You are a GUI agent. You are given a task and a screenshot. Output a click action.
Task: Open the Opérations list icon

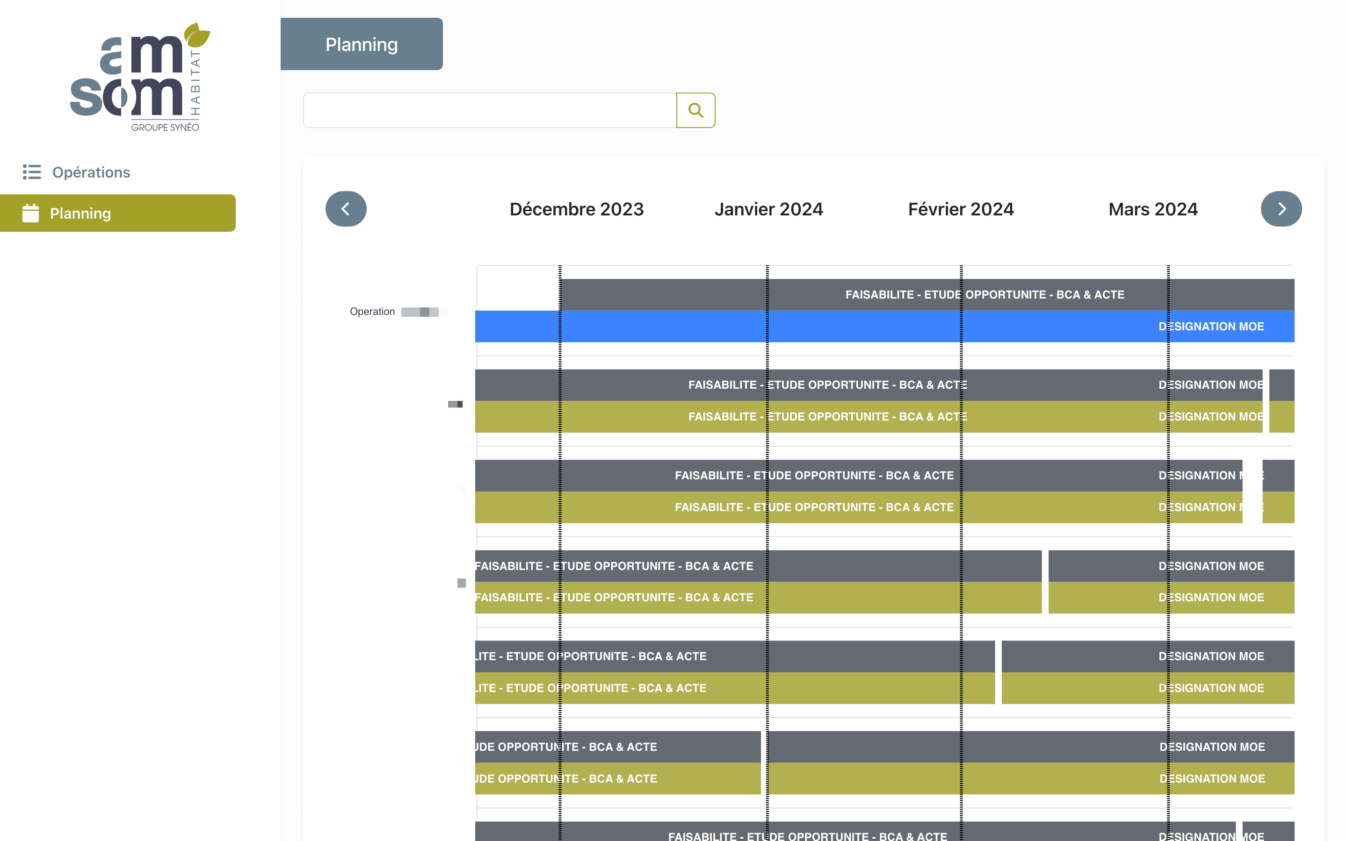coord(32,172)
